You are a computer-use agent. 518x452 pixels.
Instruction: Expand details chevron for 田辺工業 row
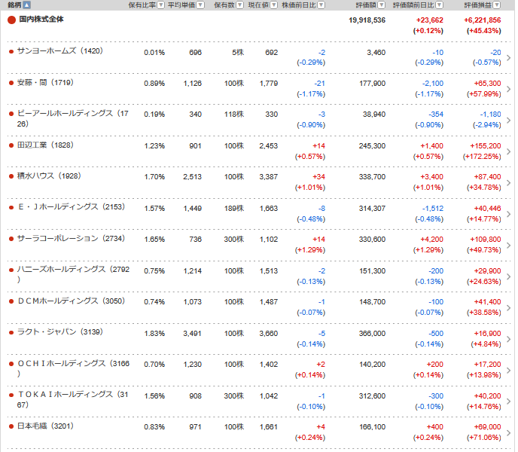coord(509,151)
